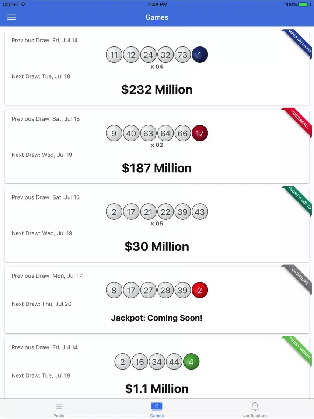314x419 pixels.
Task: Tap the gray Cash4Life ribbon
Action: click(299, 278)
